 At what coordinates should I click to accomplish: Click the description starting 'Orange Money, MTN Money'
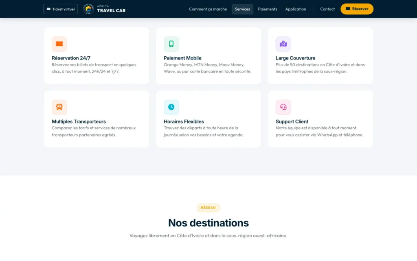pos(207,68)
